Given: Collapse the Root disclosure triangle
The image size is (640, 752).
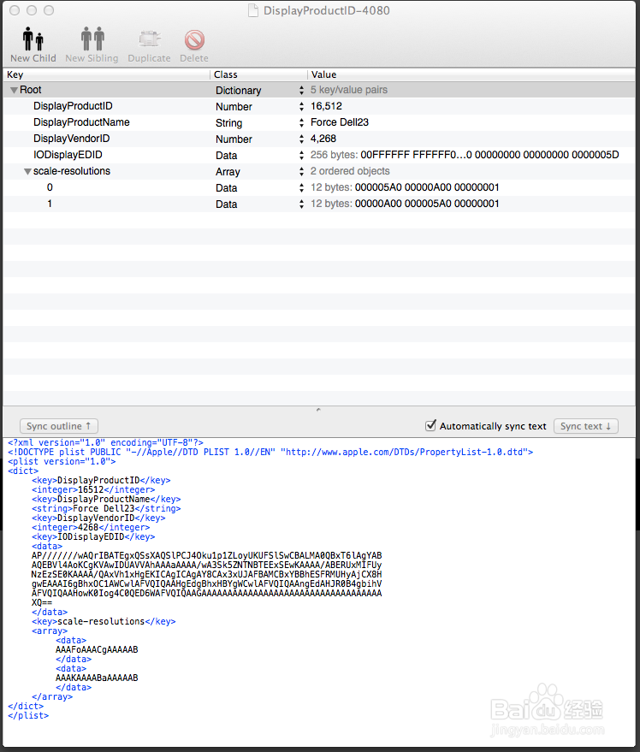Looking at the screenshot, I should click(14, 90).
